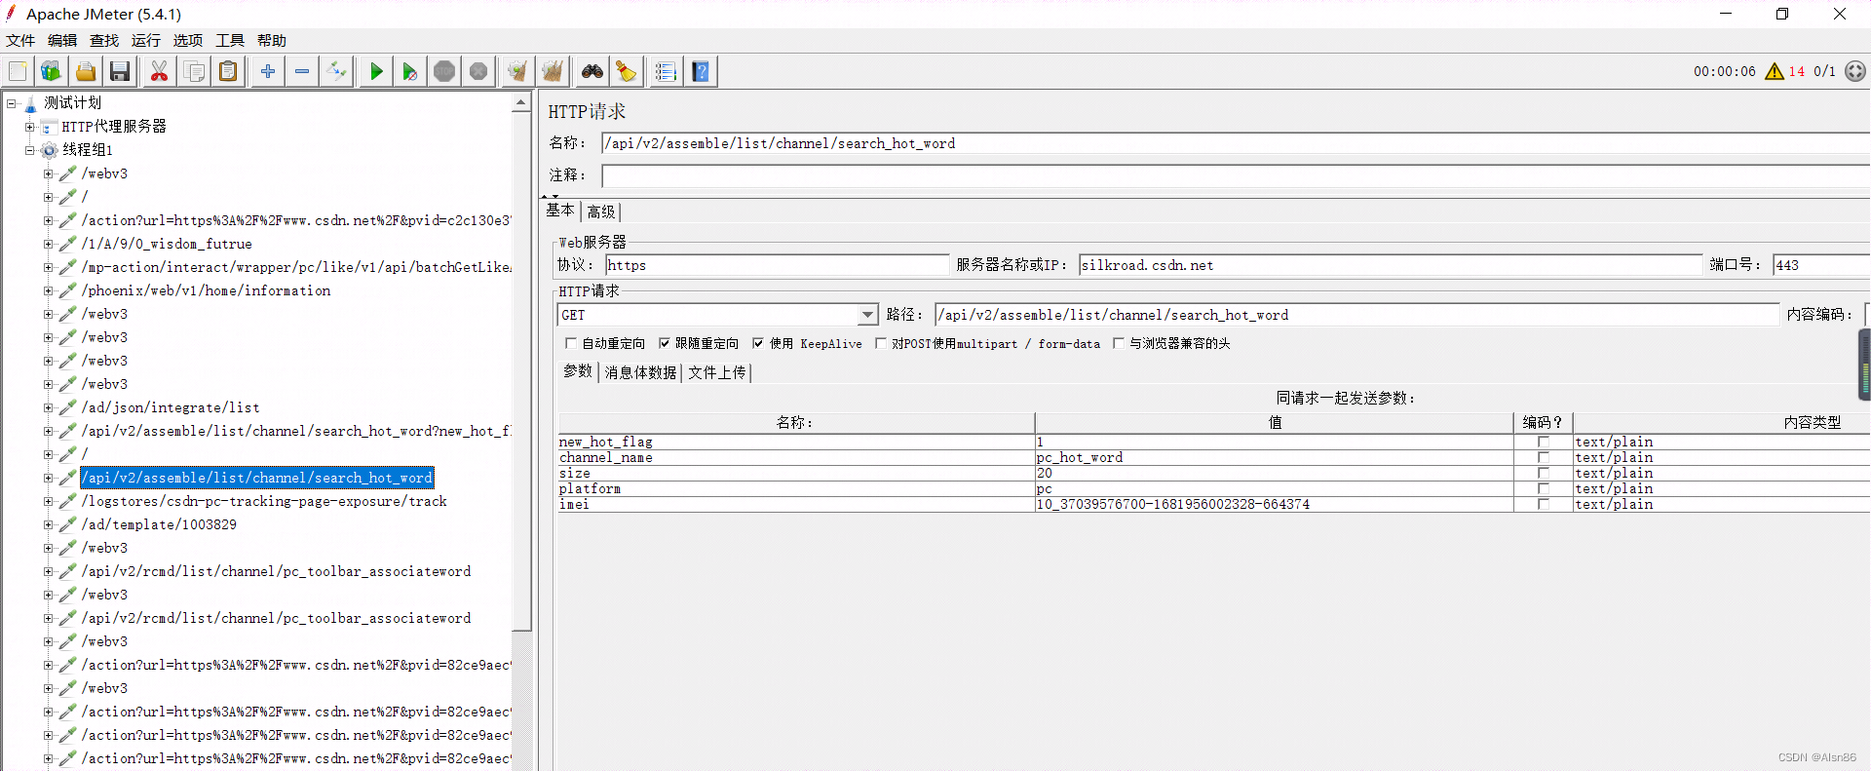Click the Expand all plus icon
The image size is (1871, 771).
[268, 71]
